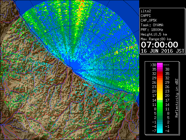Pick the bright green swatch in the 11–14 band
This screenshot has width=186, height=140.
(160, 104)
